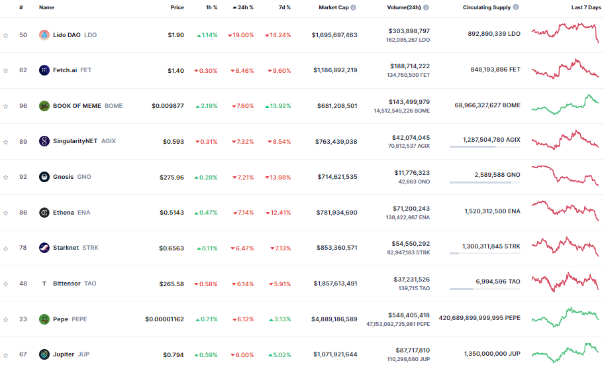Click the Ethena coin logo
606x367 pixels.
click(44, 213)
